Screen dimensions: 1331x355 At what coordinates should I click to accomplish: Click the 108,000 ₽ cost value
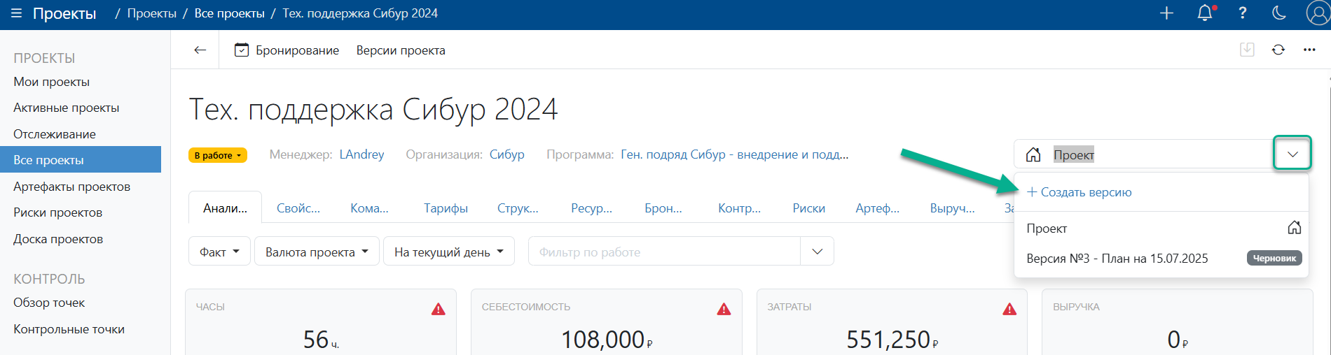(607, 340)
